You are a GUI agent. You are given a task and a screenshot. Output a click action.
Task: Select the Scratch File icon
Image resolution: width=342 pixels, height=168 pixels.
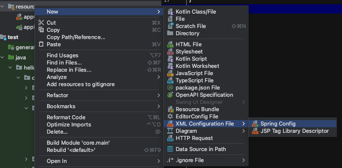pos(170,26)
